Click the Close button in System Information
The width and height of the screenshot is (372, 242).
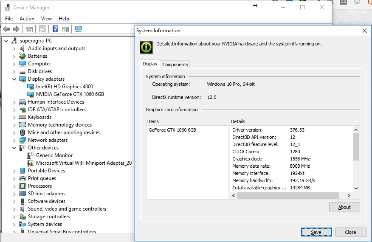tap(350, 232)
